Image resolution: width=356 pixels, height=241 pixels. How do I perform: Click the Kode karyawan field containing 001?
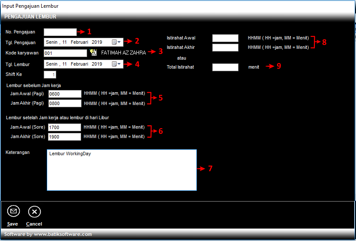pos(65,53)
